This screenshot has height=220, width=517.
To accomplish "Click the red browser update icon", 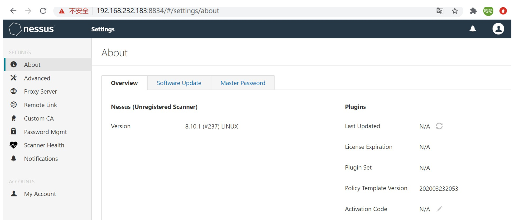I will [503, 11].
